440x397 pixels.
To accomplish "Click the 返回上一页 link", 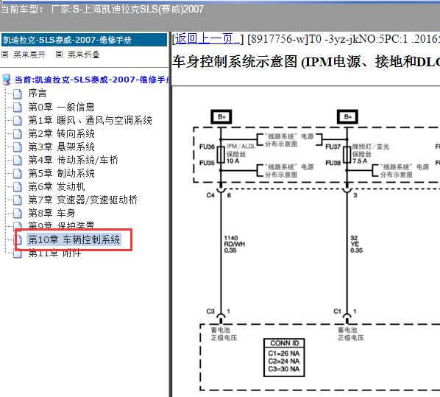I will click(208, 38).
